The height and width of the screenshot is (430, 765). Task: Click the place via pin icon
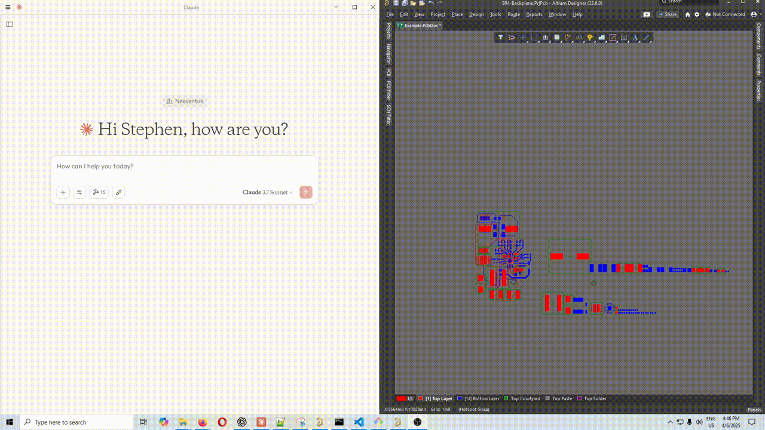click(x=590, y=38)
